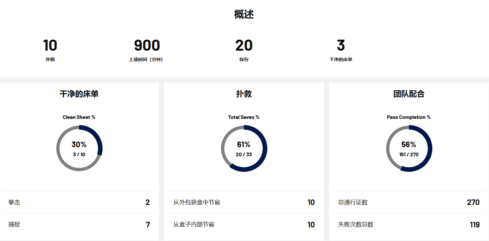Click the Clean Sheet % donut chart
The width and height of the screenshot is (489, 241).
pos(79,148)
